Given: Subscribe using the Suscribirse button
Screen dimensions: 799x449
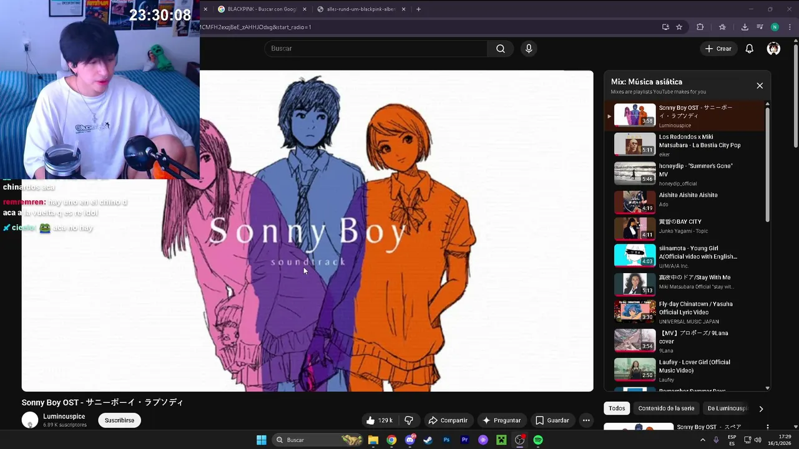Looking at the screenshot, I should pyautogui.click(x=119, y=420).
